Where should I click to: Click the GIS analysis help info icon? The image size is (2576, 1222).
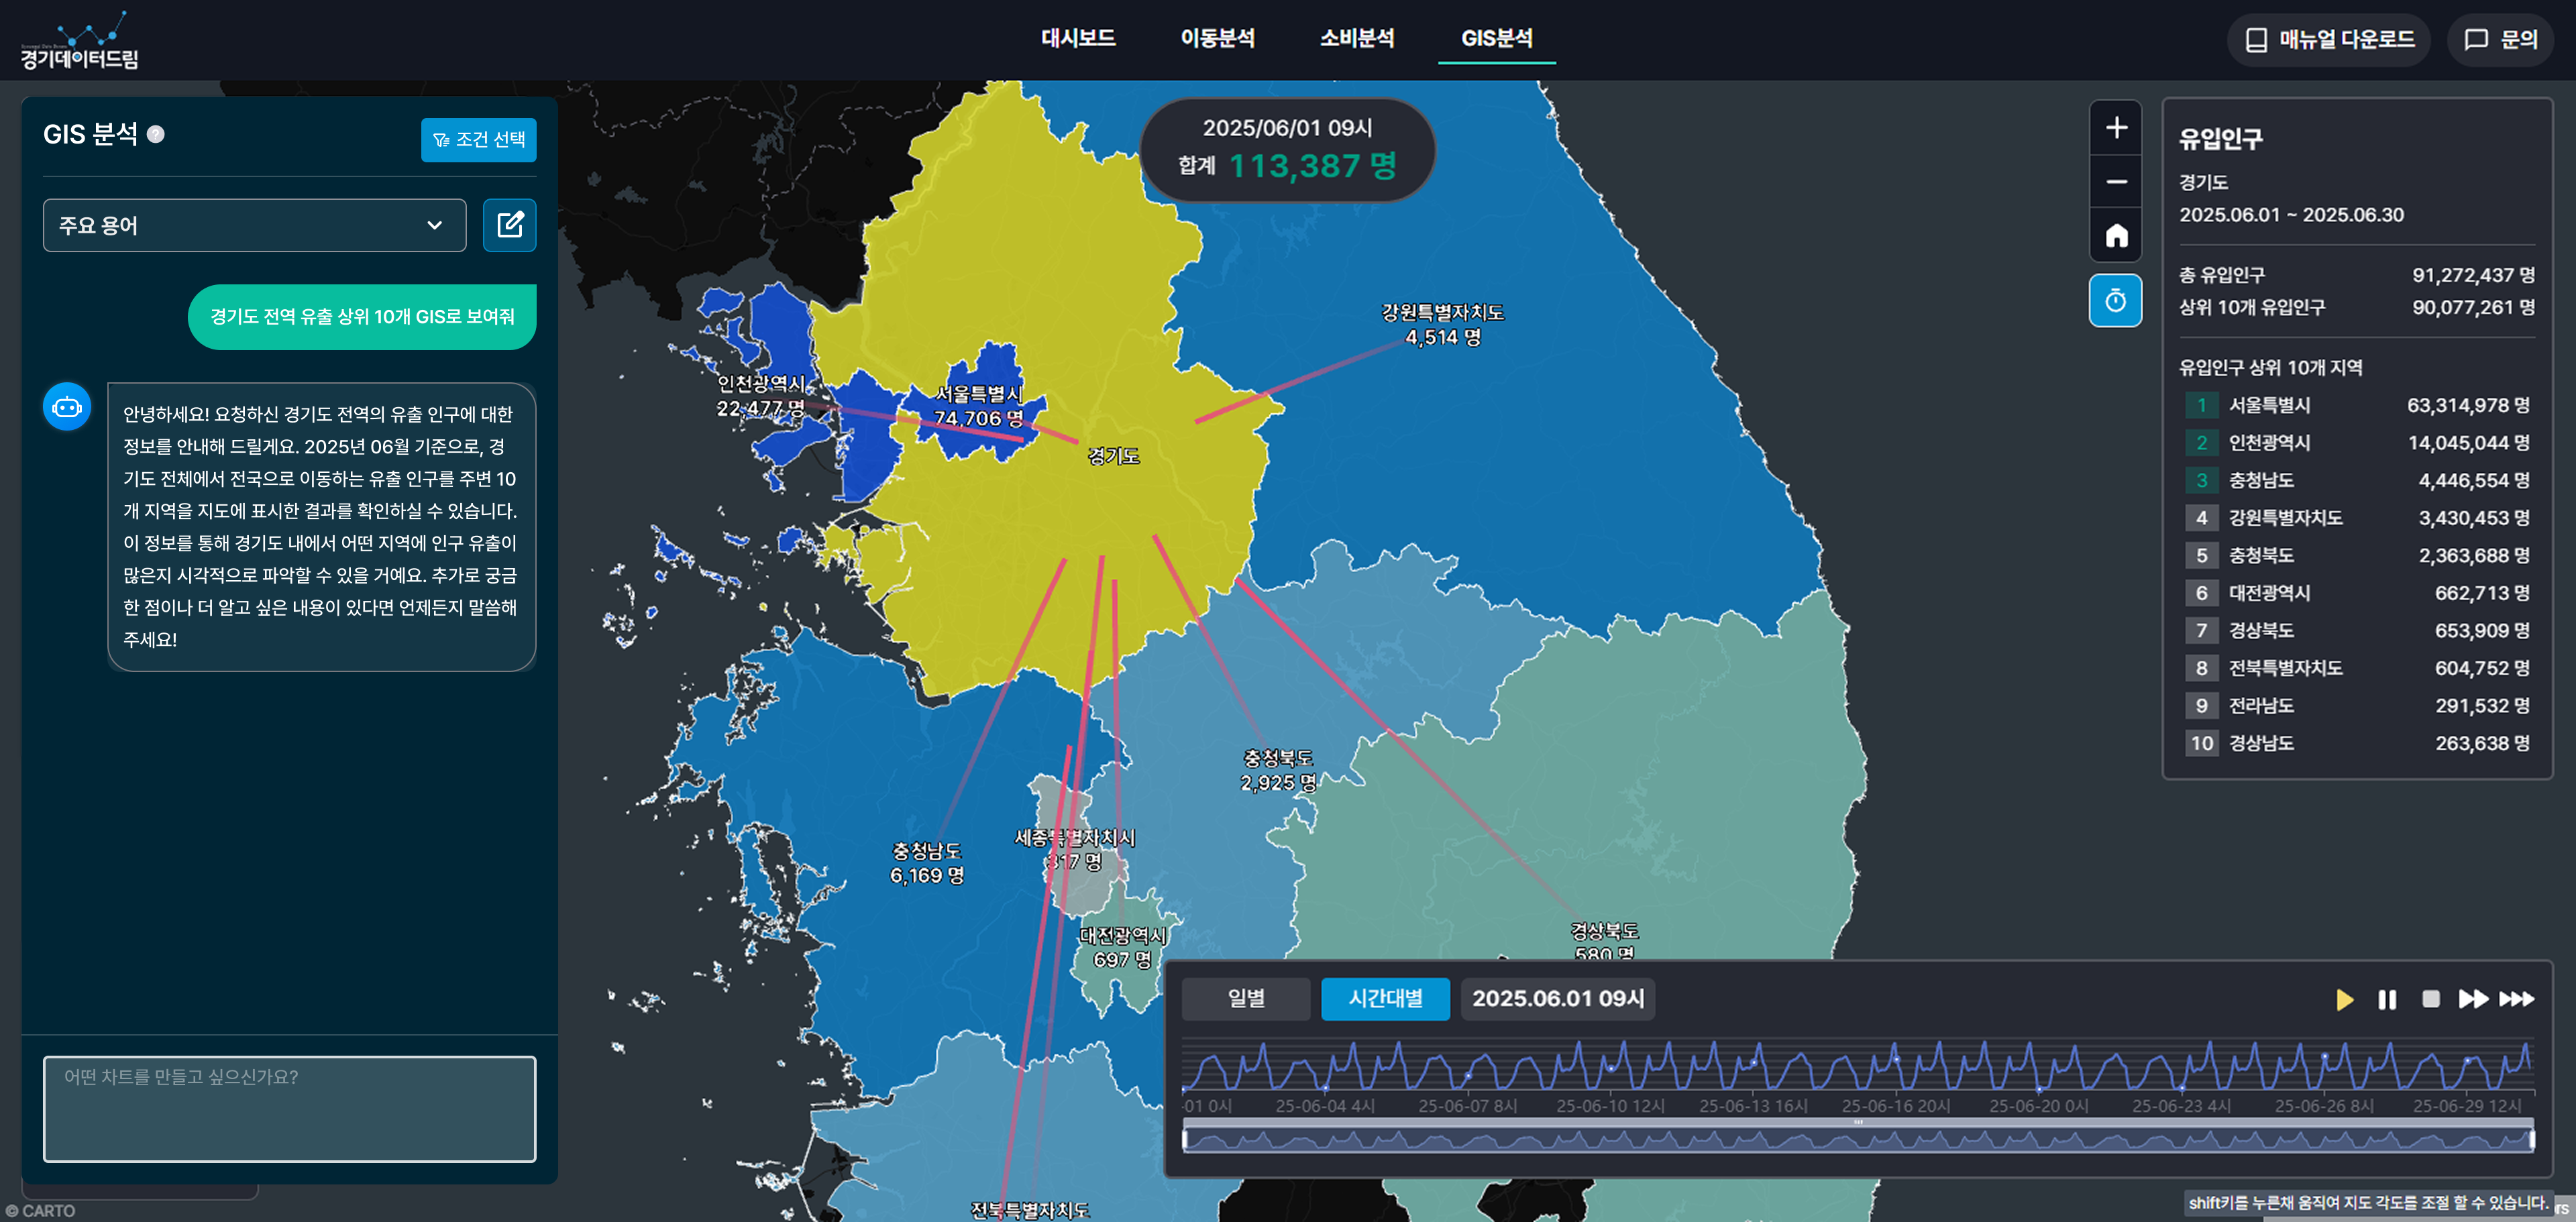point(156,134)
